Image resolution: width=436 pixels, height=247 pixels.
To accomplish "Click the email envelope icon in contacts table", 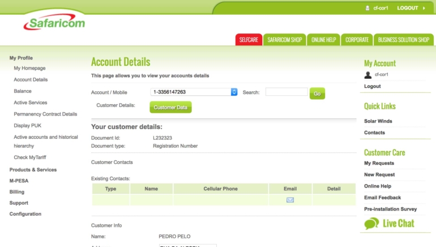I will 290,200.
